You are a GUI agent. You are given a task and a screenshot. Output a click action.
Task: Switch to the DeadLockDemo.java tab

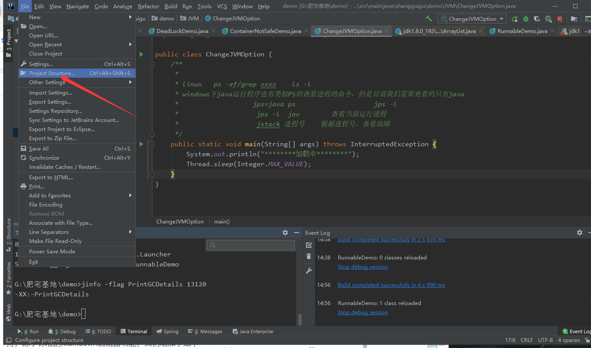tap(182, 31)
